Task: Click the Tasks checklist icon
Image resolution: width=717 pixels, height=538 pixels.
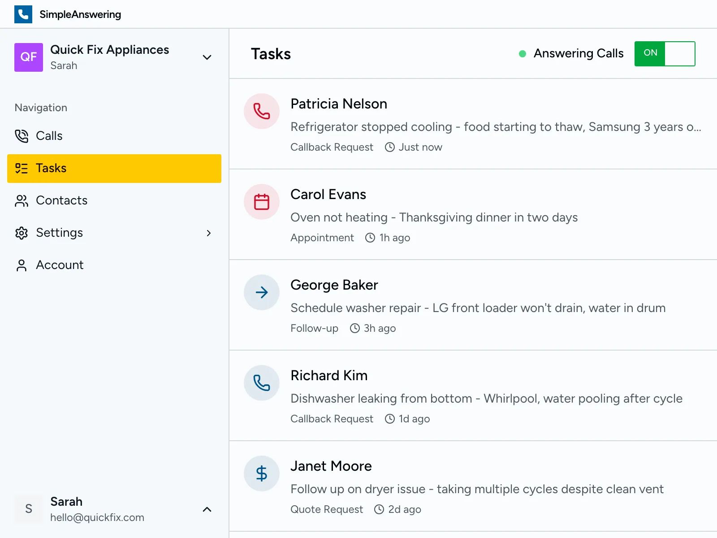Action: 21,168
